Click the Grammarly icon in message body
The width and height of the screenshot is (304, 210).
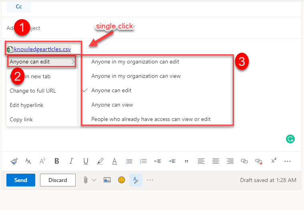290,139
